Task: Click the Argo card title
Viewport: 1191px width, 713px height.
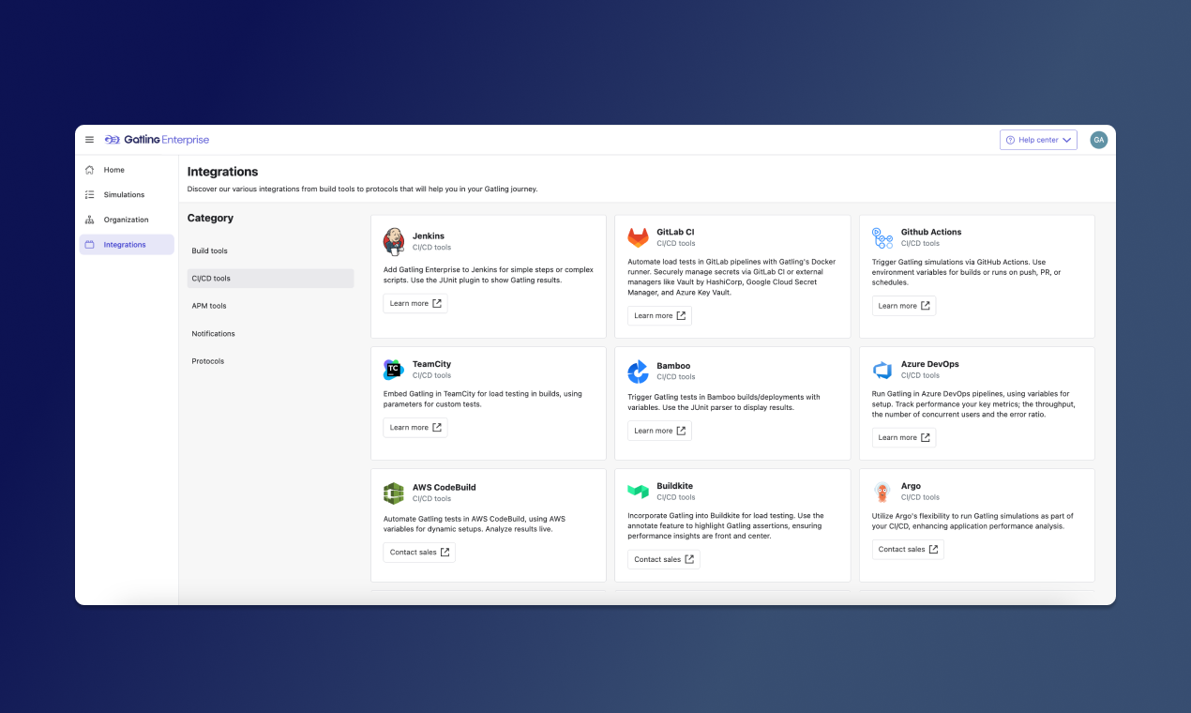Action: click(912, 486)
